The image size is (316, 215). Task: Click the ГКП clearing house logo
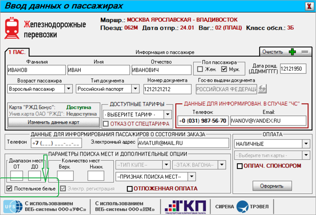(x=185, y=207)
